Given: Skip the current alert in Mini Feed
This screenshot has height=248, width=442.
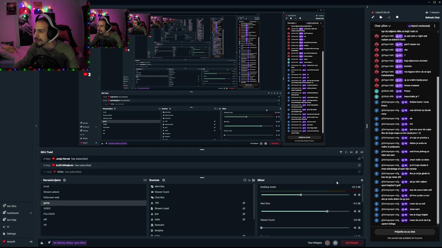Looking at the screenshot, I should (351, 152).
